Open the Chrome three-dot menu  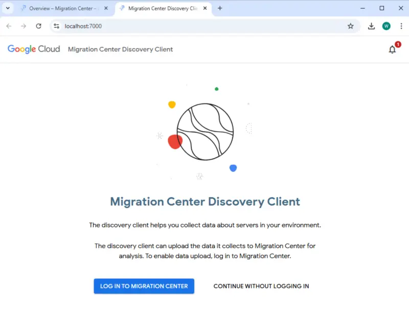point(402,26)
